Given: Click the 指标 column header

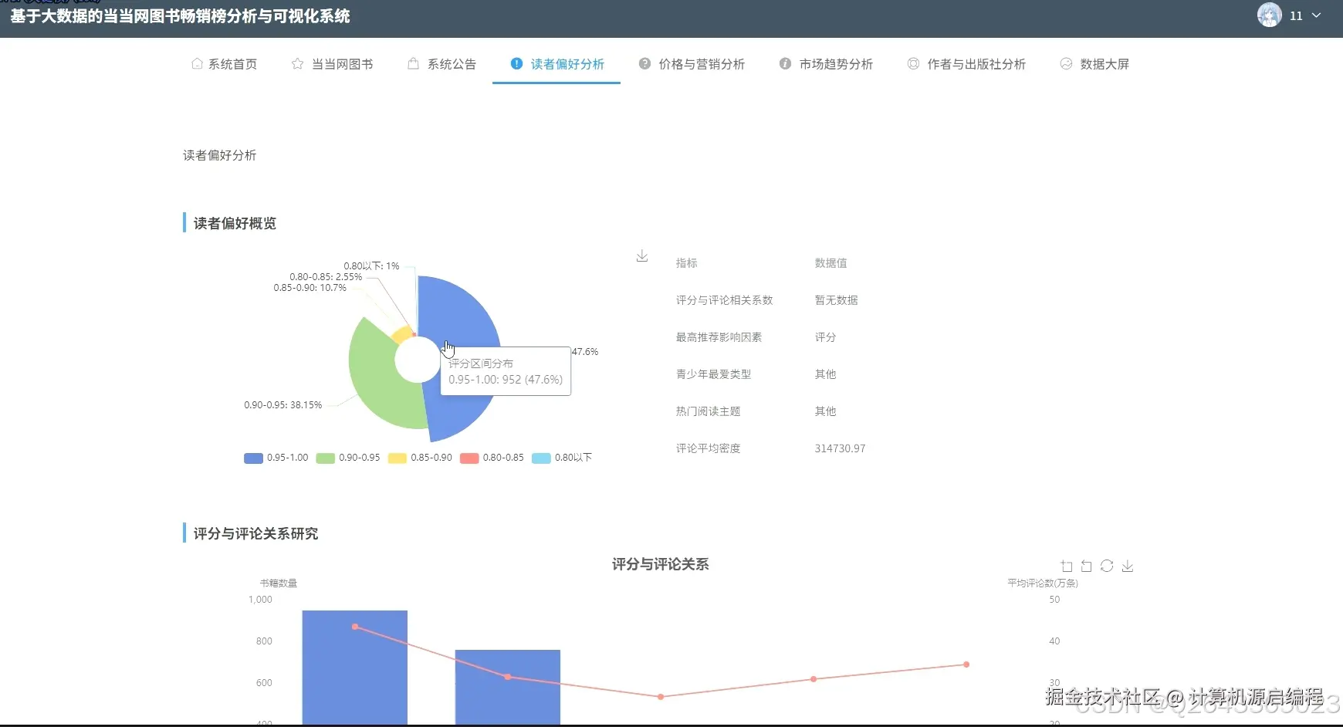Looking at the screenshot, I should (x=686, y=263).
